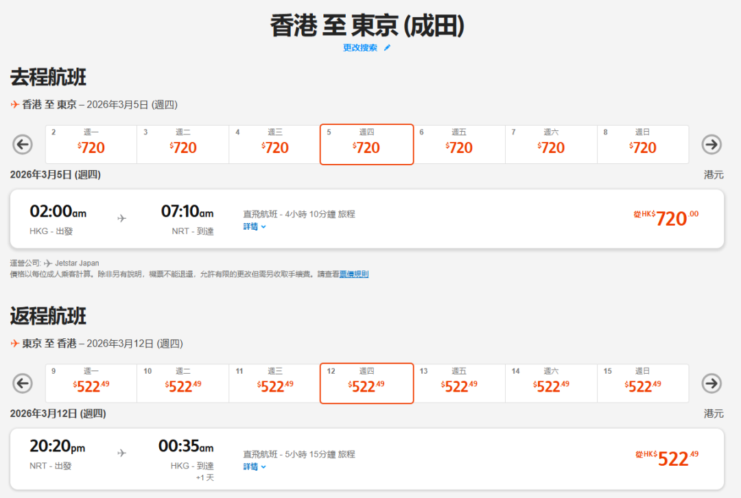Go to previous week of outbound dates
741x498 pixels.
(x=23, y=145)
